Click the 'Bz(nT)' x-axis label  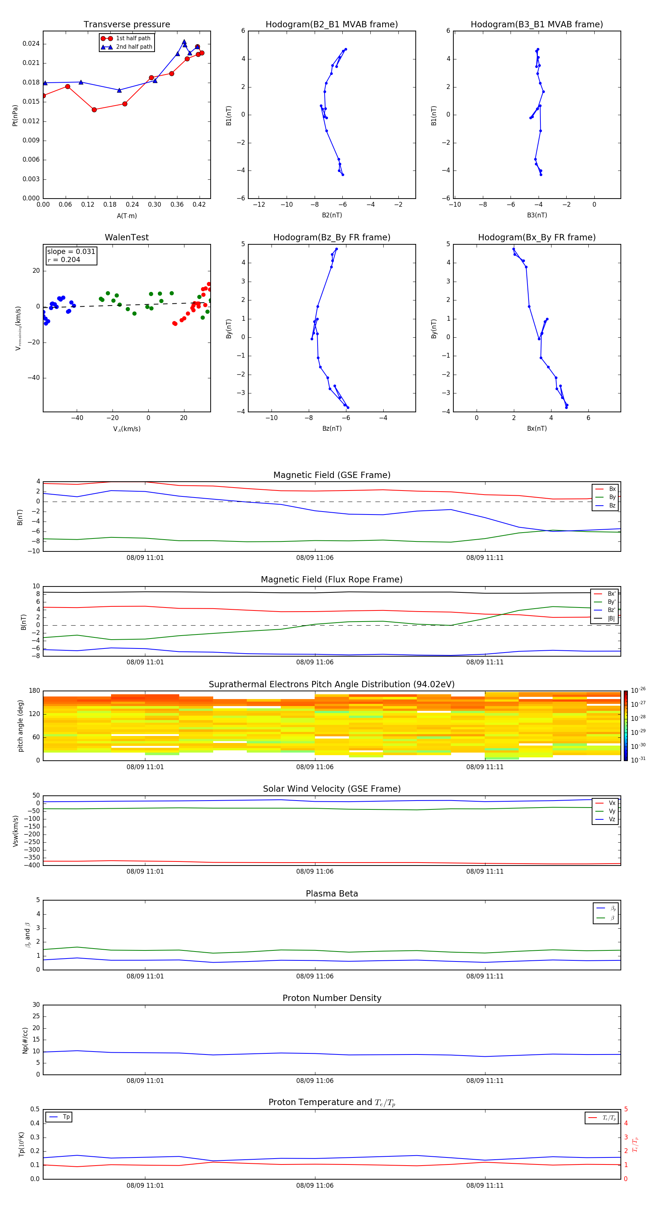click(x=332, y=429)
